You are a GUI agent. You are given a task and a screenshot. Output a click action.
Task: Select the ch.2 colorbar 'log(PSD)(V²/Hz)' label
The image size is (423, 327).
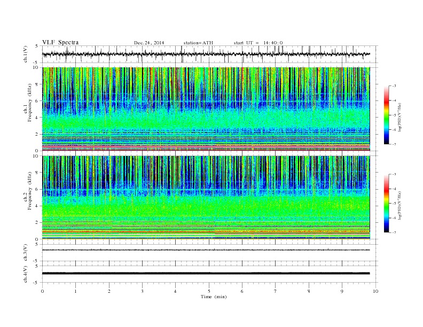pyautogui.click(x=399, y=205)
